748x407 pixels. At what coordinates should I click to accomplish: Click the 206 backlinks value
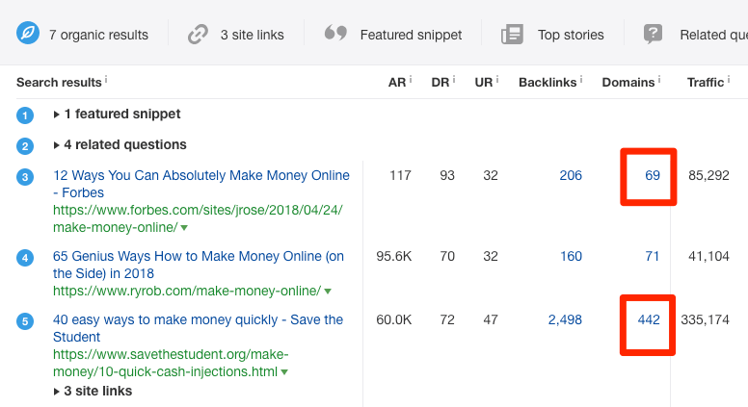[571, 175]
